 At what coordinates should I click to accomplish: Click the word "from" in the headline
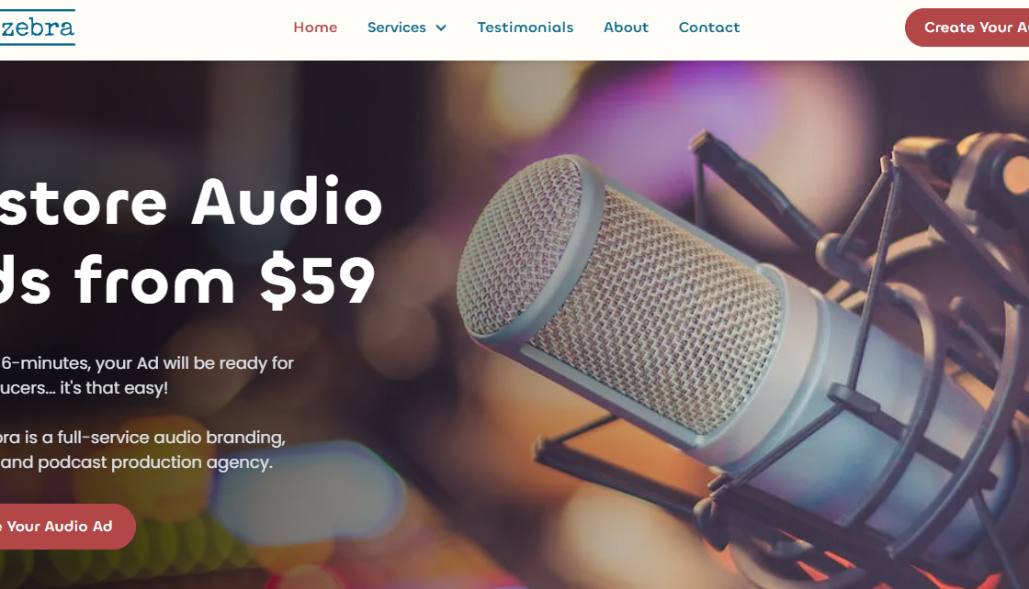[x=155, y=279]
